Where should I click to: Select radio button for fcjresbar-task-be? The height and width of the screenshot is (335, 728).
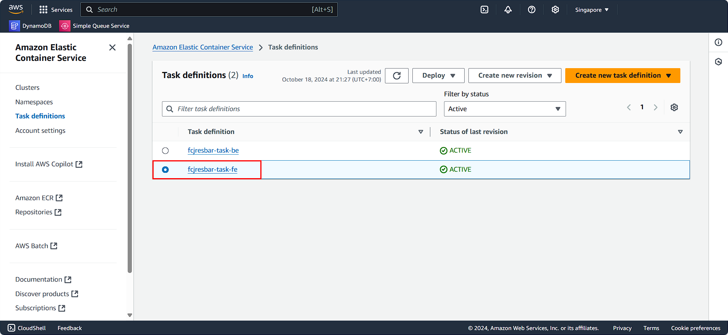(165, 151)
